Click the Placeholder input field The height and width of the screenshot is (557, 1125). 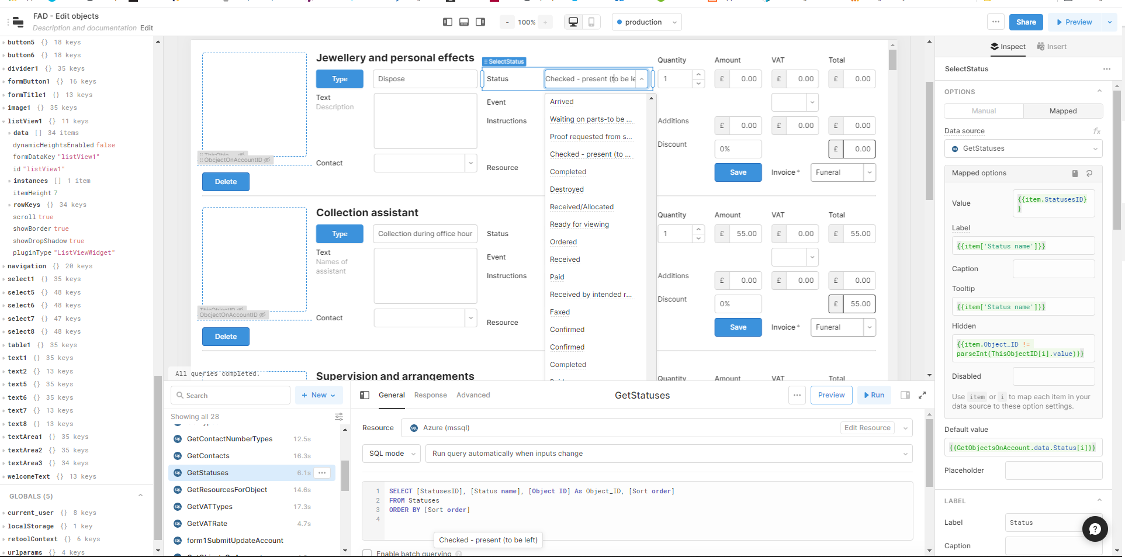(x=1054, y=470)
